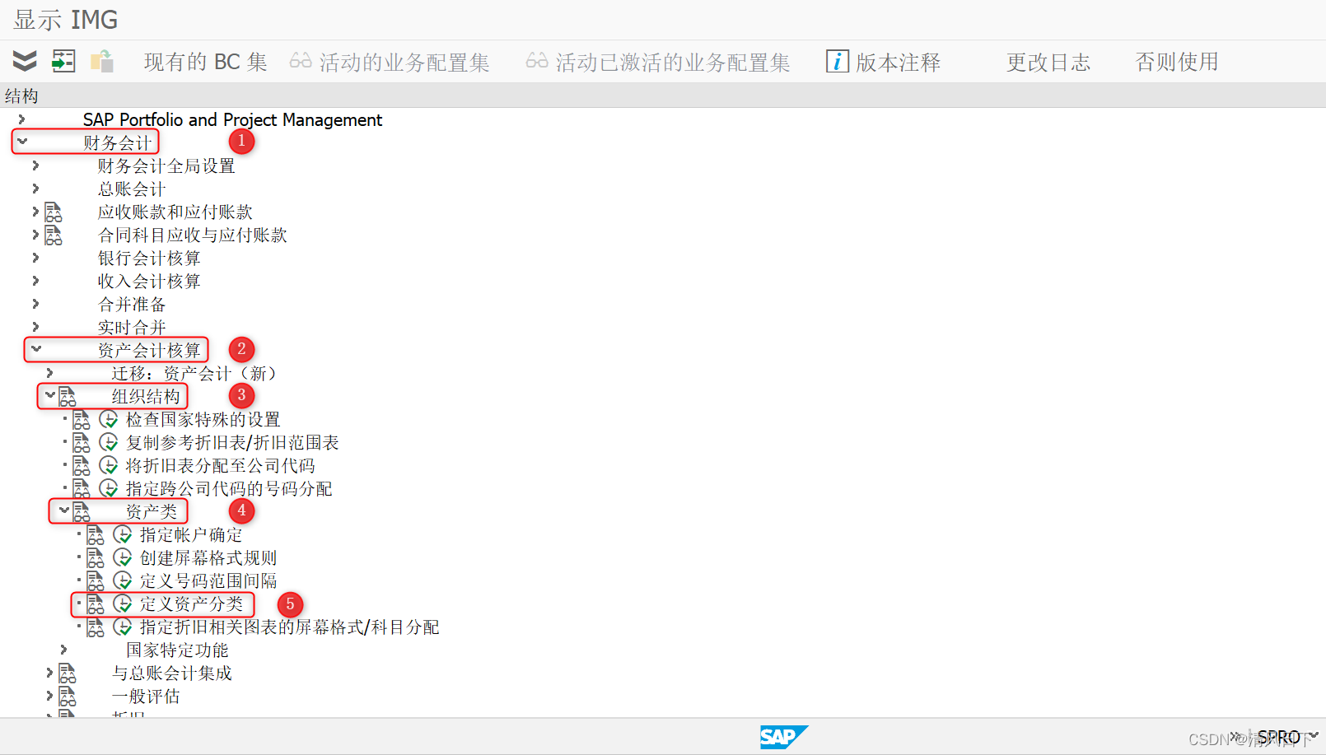Screen dimensions: 1326x755
Task: Expand 国家特定功能 node
Action: tap(64, 650)
